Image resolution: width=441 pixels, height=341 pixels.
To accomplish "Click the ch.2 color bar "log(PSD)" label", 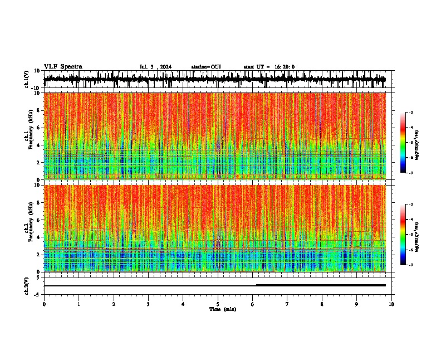I will [x=417, y=237].
